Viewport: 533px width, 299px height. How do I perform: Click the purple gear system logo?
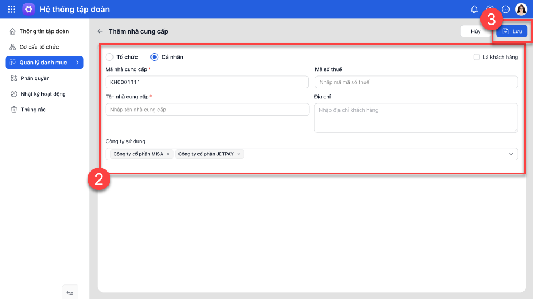click(x=29, y=9)
